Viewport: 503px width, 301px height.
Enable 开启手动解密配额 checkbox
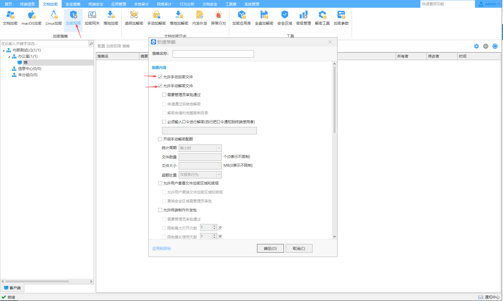pyautogui.click(x=160, y=139)
